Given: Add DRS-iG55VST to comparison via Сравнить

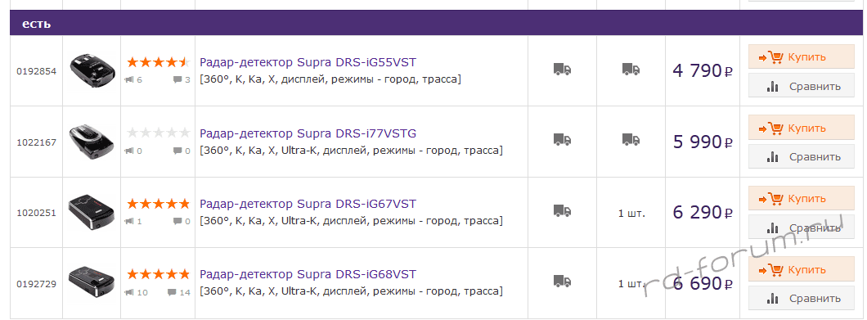Looking at the screenshot, I should tap(802, 86).
